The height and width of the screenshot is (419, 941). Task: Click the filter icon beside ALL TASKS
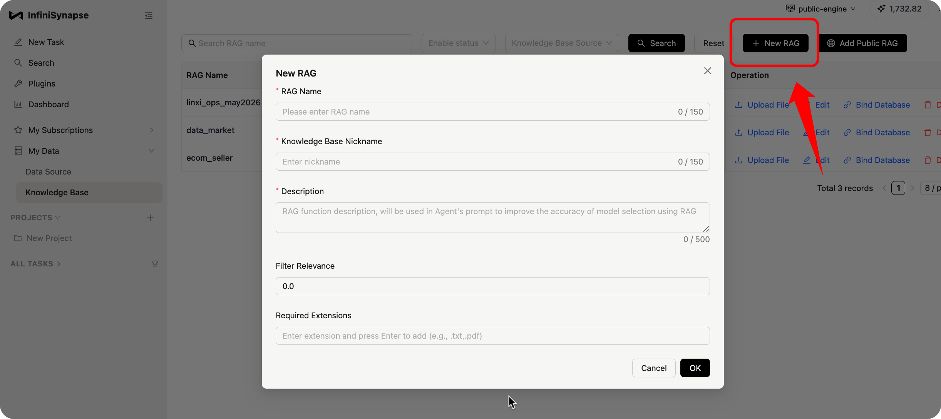[x=155, y=264]
